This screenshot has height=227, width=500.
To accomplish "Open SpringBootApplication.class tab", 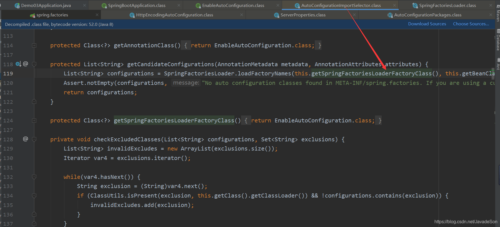I will point(136,5).
